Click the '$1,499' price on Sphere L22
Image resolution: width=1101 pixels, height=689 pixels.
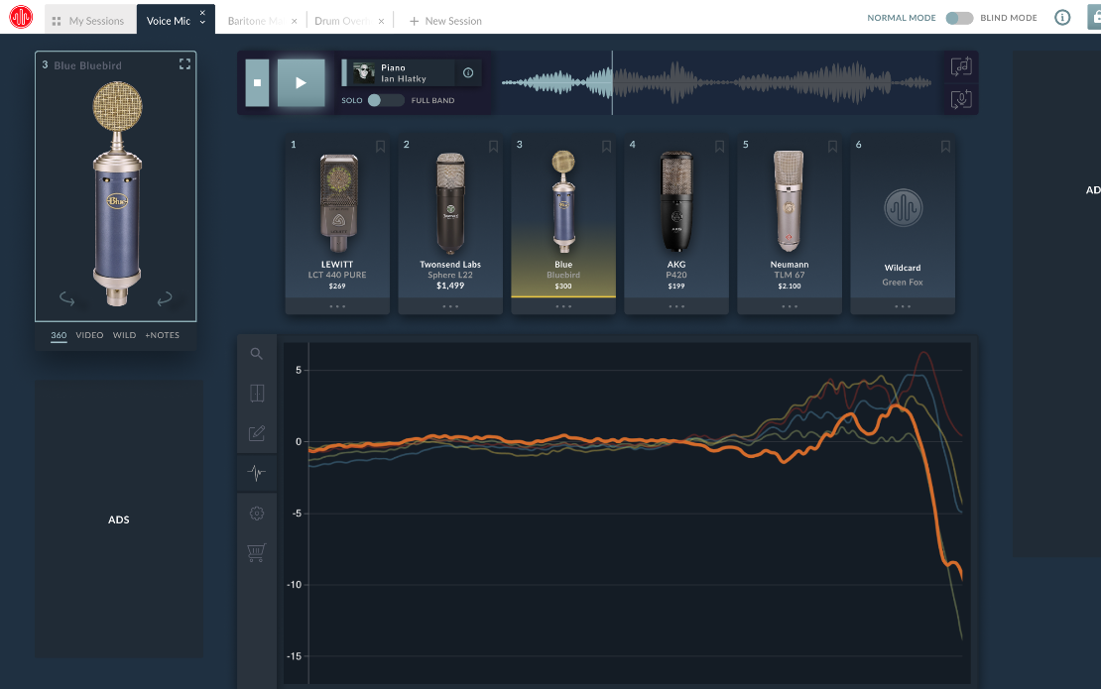[x=450, y=286]
